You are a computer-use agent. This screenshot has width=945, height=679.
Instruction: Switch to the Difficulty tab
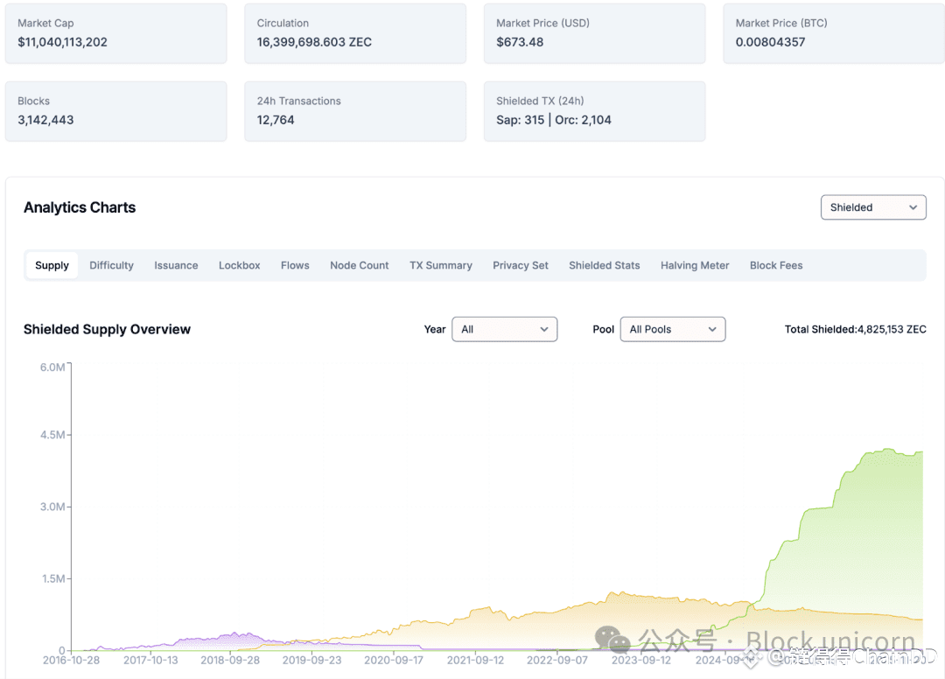[111, 265]
